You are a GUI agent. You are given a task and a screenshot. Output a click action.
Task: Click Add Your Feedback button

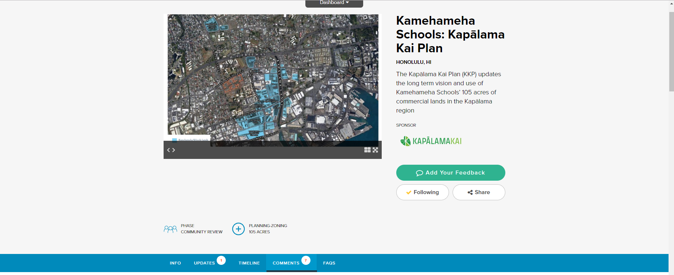click(450, 173)
